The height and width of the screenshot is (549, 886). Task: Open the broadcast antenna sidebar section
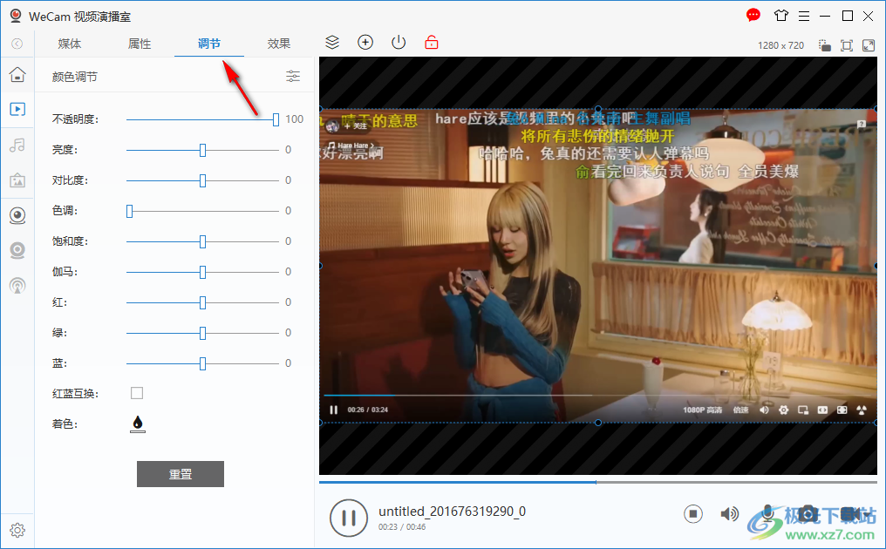[17, 286]
